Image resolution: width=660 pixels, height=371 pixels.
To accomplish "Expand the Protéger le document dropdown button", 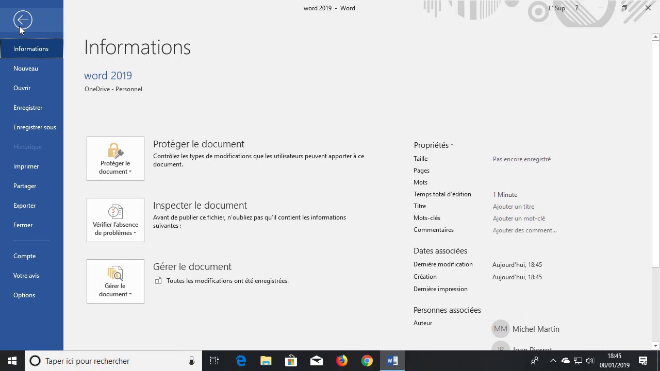I will (115, 159).
